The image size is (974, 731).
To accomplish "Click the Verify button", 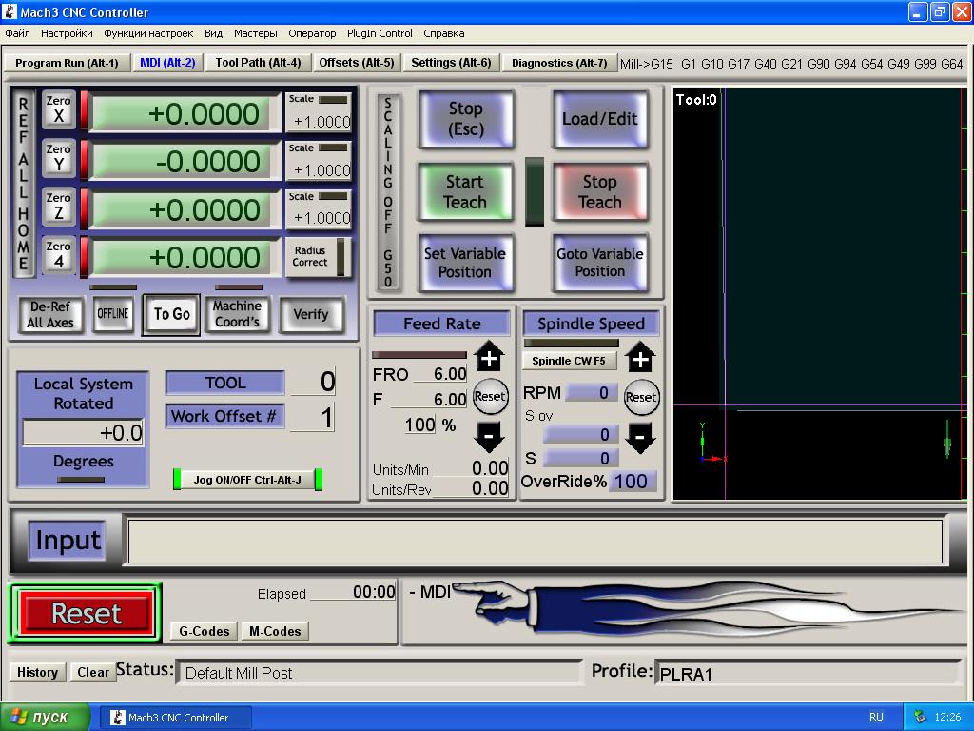I will click(311, 314).
